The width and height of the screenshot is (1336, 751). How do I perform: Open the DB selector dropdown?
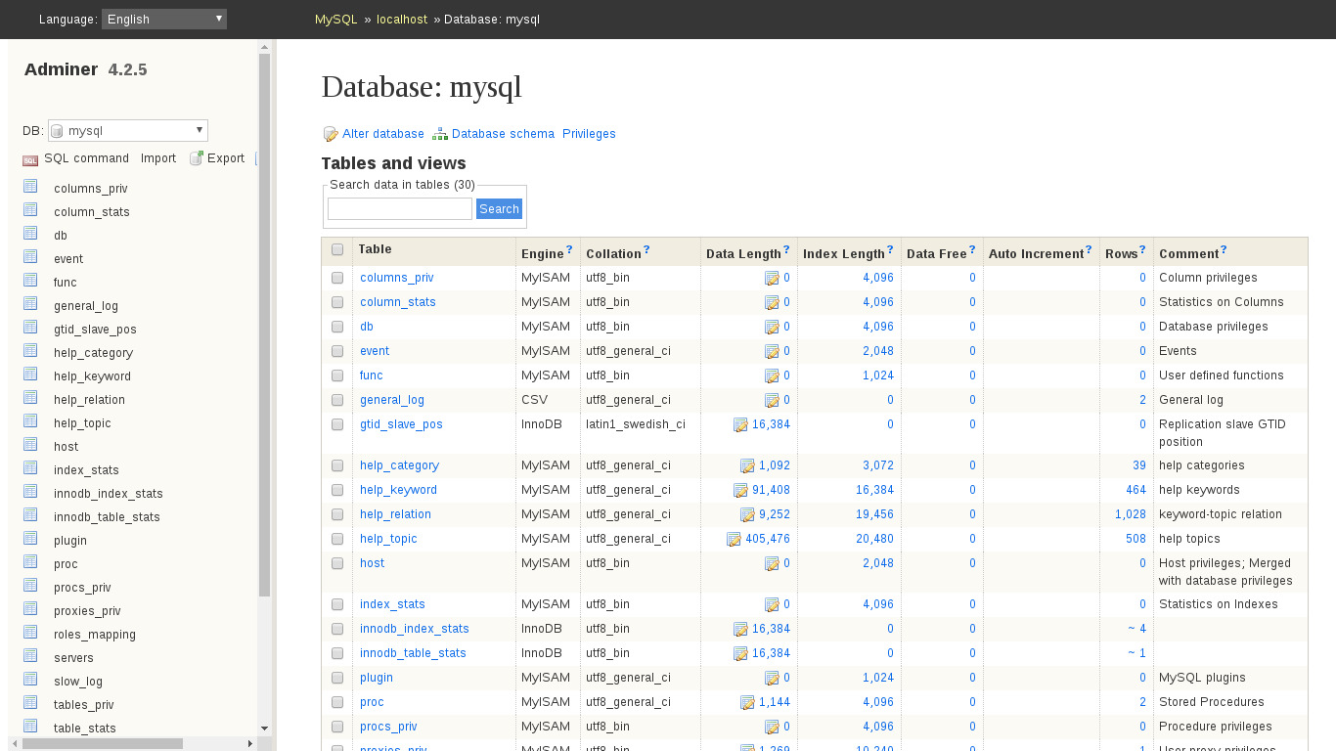[128, 130]
